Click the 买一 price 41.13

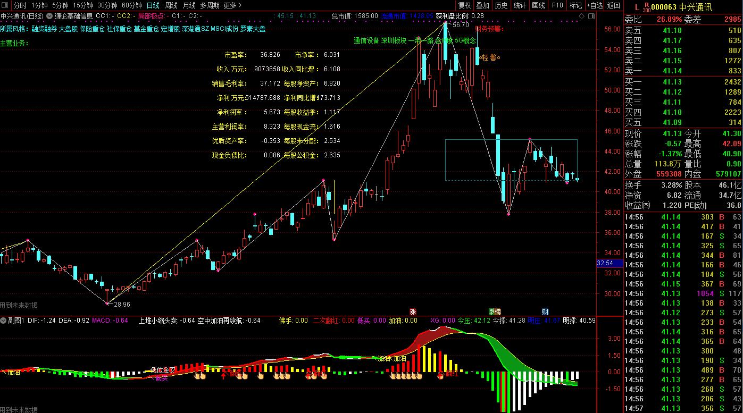point(672,82)
